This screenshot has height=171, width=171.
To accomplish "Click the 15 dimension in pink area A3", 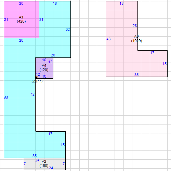I will tap(165, 64).
